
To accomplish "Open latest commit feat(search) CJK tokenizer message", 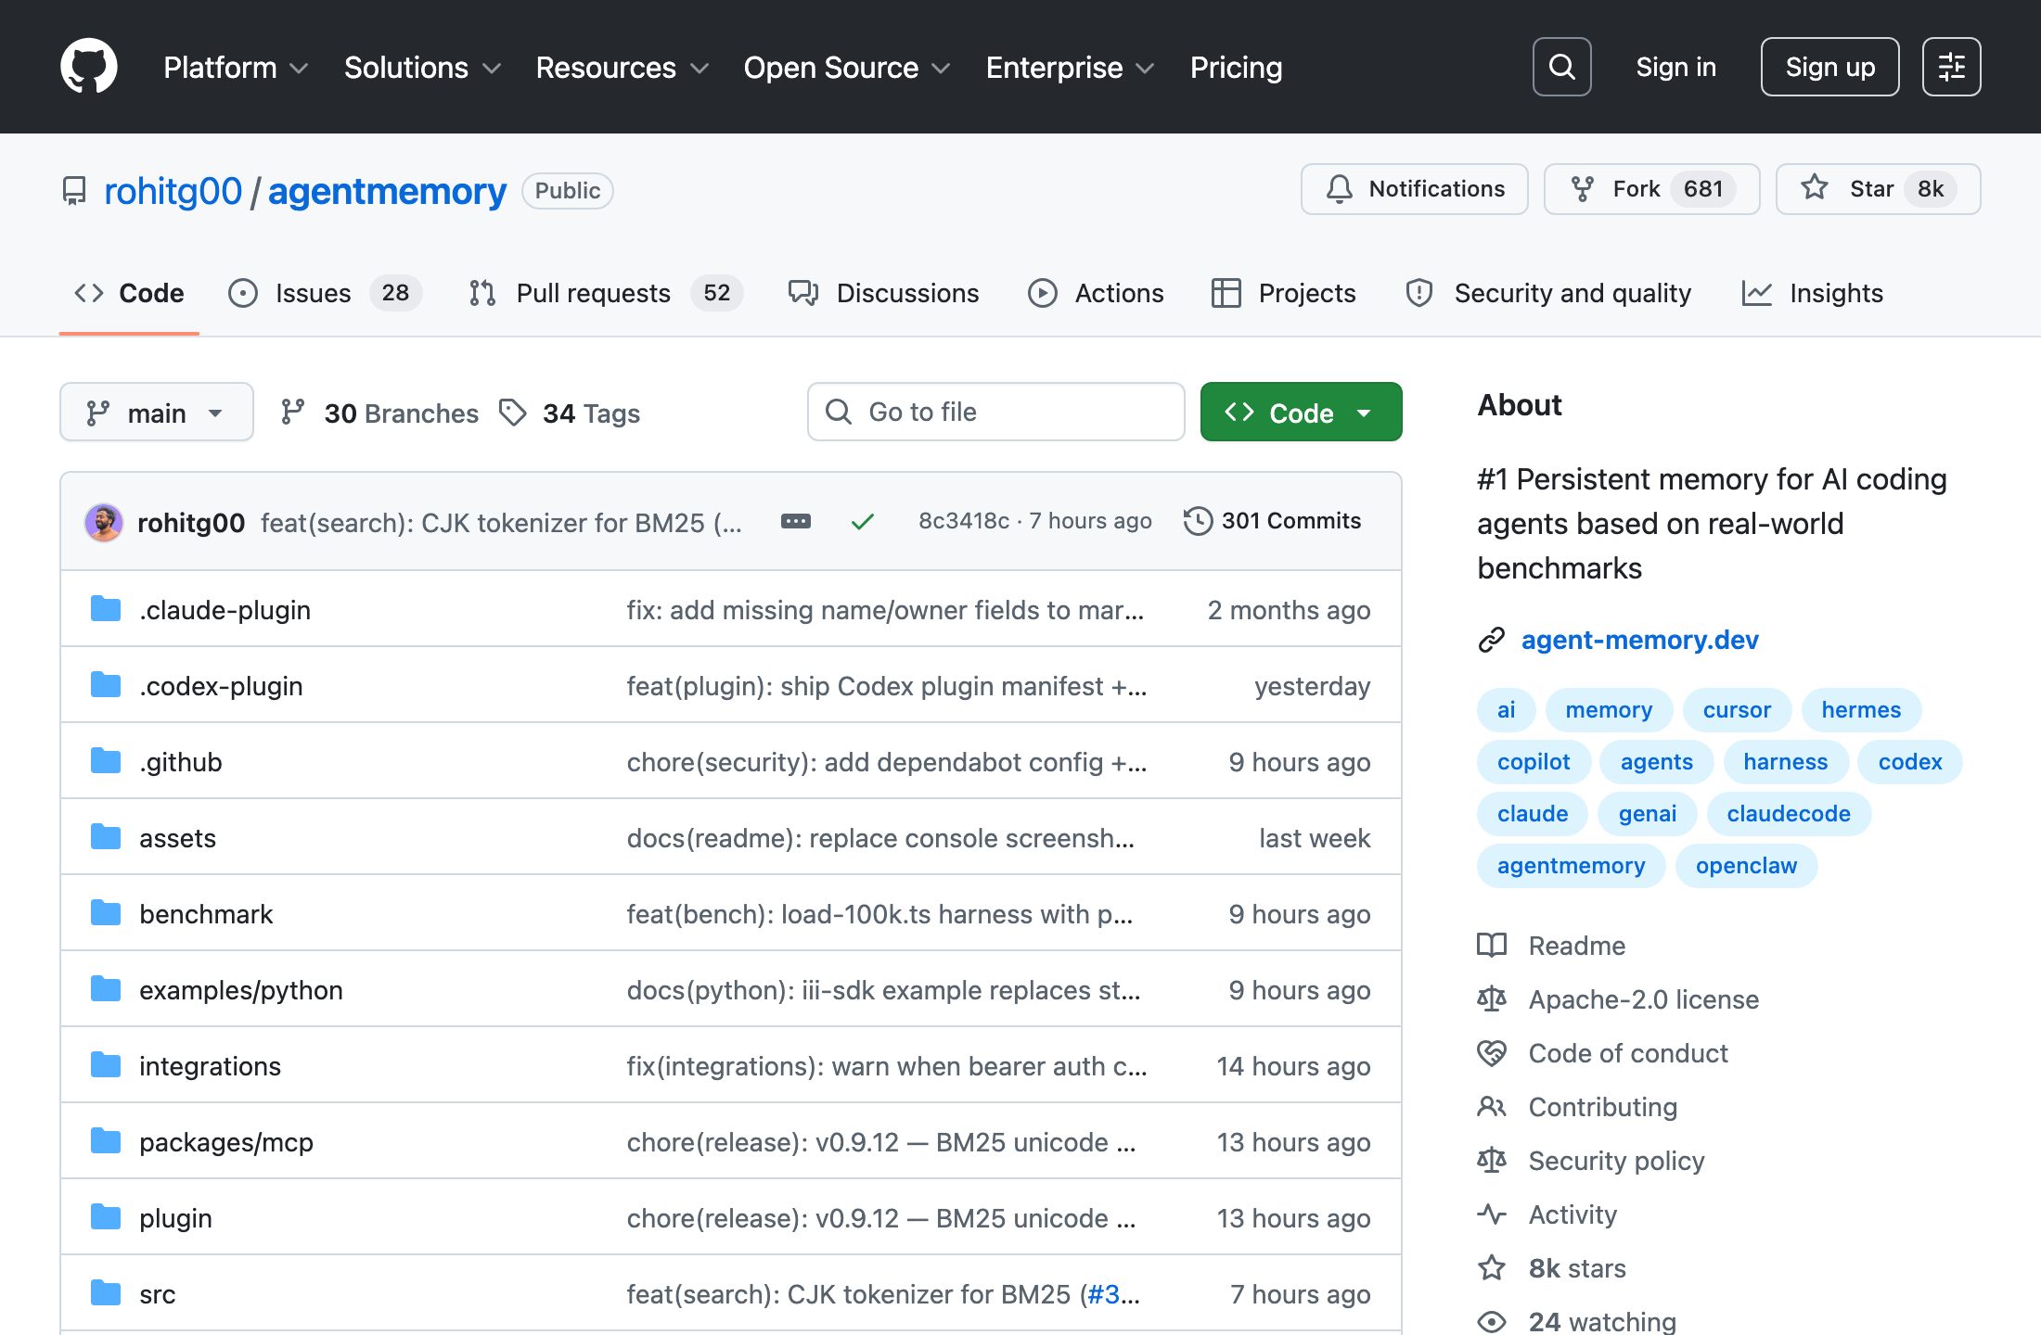I will pos(501,523).
